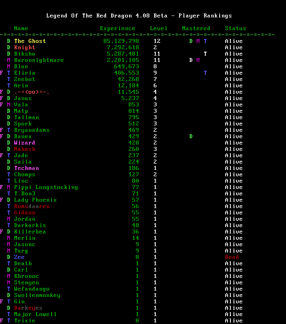
Task: Click experience value 406,553
Action: tap(126, 73)
